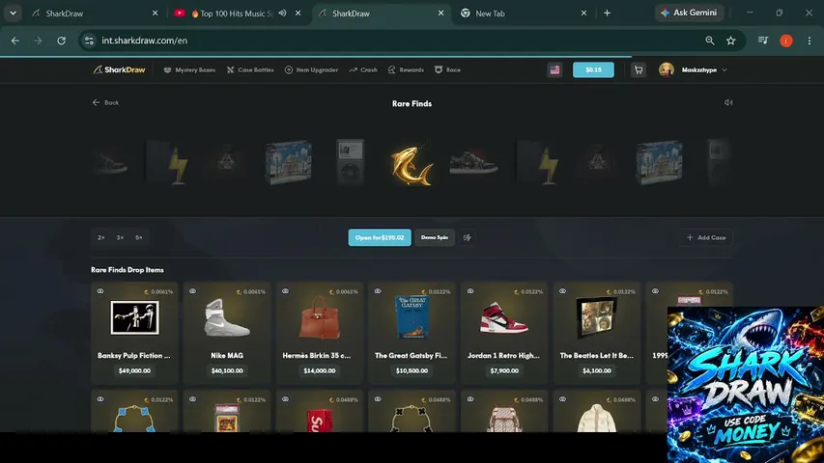The width and height of the screenshot is (824, 463).
Task: Open a new browser tab with plus
Action: [607, 14]
